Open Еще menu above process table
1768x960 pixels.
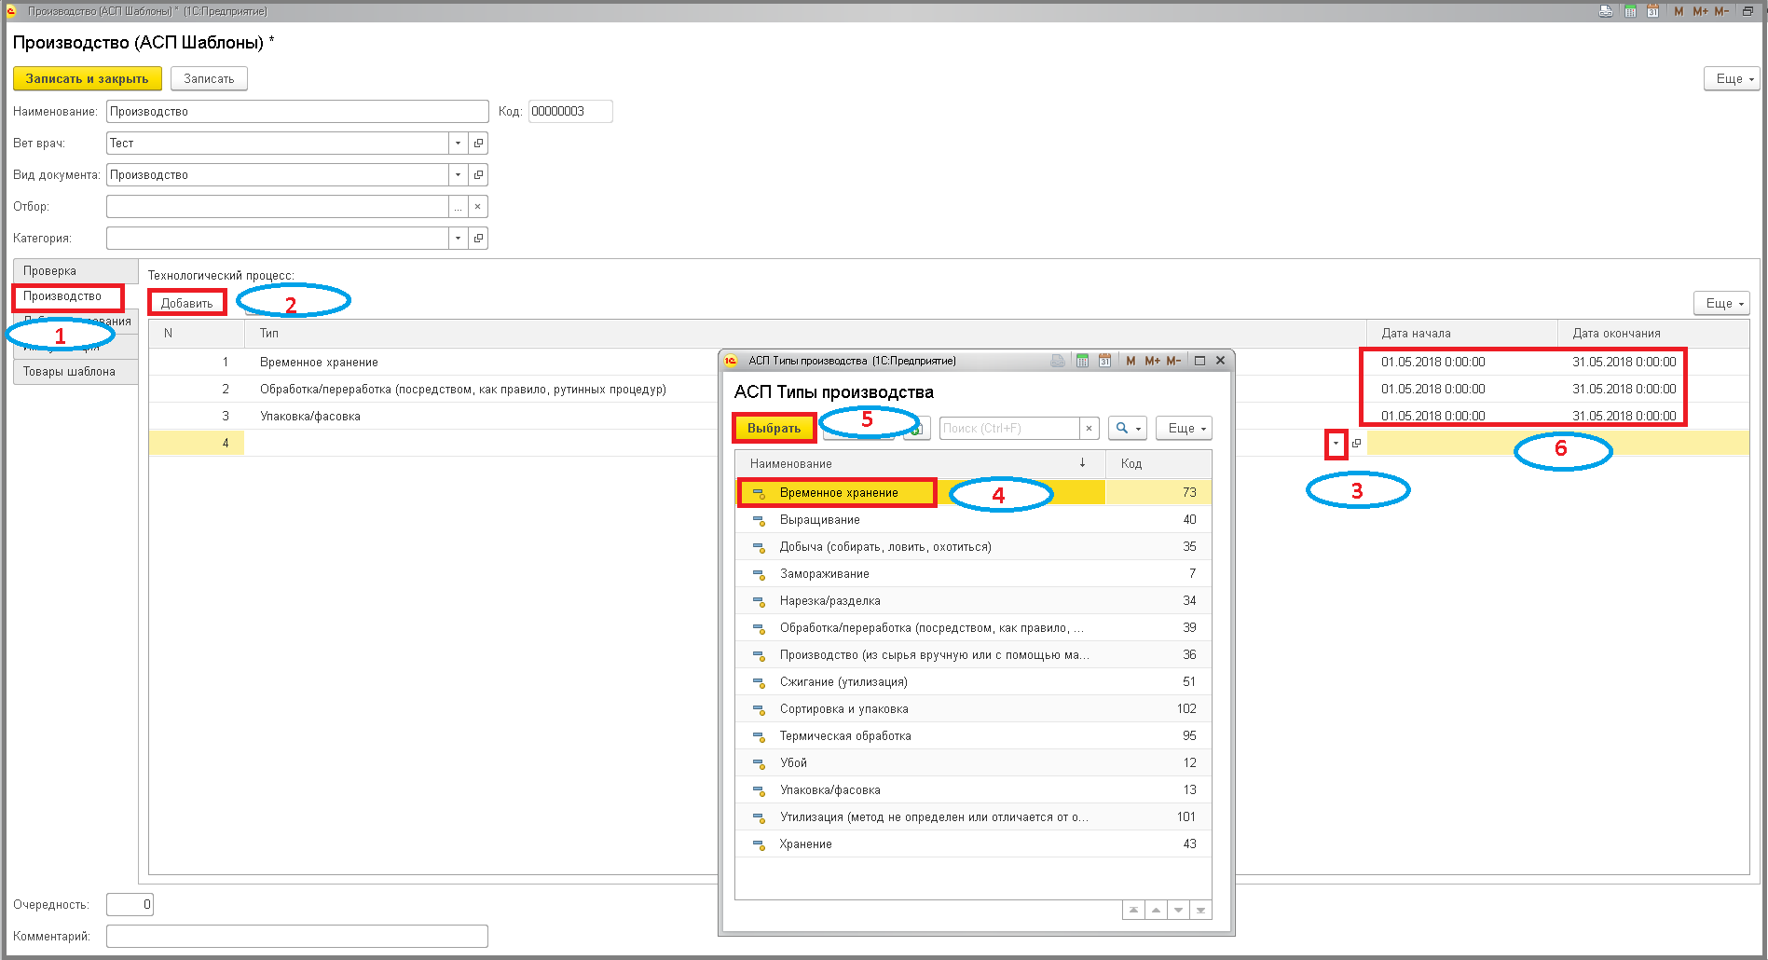pyautogui.click(x=1721, y=304)
